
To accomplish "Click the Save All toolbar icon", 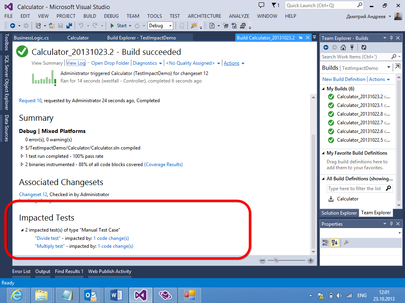I will 69,26.
